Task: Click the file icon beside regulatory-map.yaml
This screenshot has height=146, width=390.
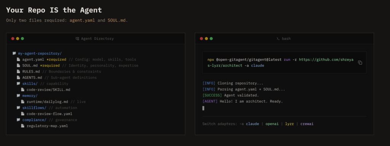Action: point(22,125)
